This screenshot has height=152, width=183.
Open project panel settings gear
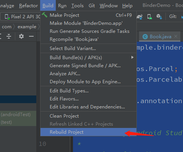(21, 36)
